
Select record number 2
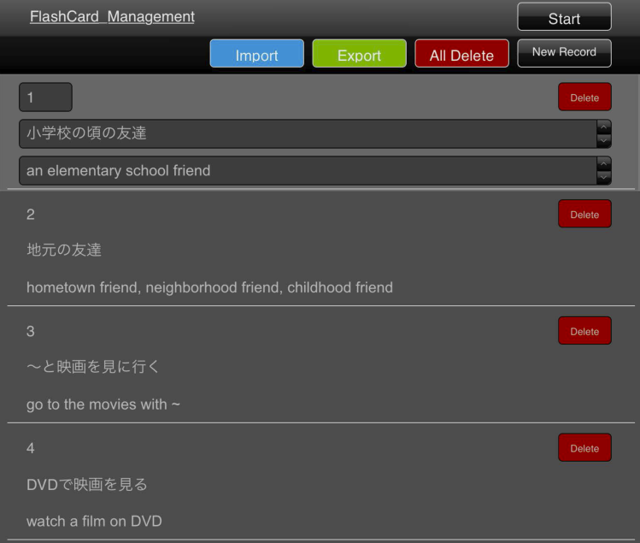pos(31,215)
